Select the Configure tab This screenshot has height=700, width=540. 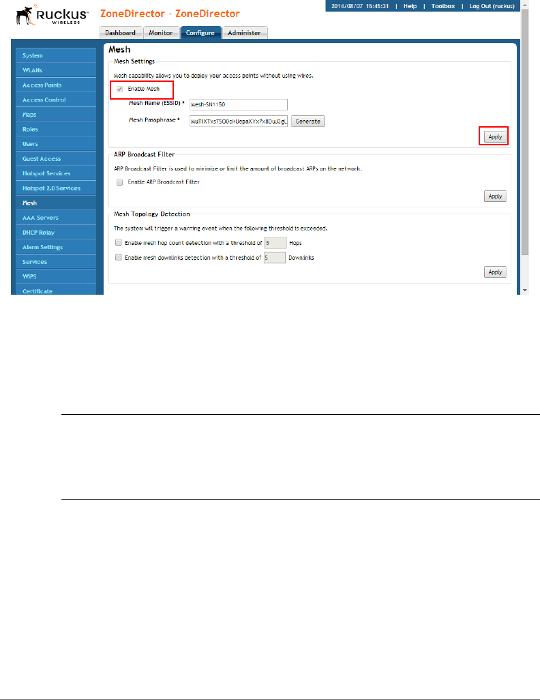point(200,33)
